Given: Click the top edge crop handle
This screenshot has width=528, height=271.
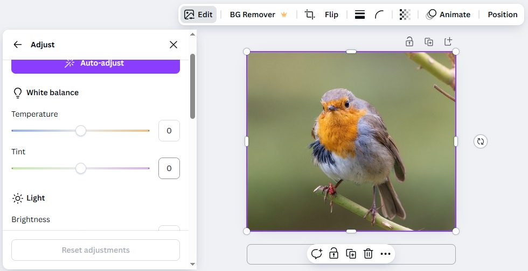Looking at the screenshot, I should (x=351, y=52).
